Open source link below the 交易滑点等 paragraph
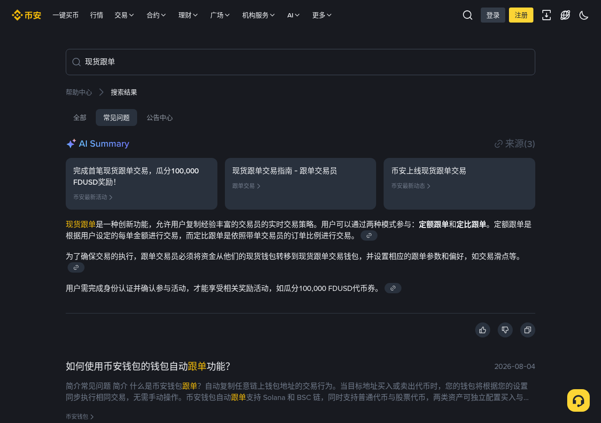Screen dimensions: 601x423 tap(76, 267)
